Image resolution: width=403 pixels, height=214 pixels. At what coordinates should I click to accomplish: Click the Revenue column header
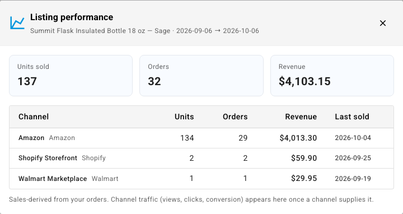tap(301, 117)
